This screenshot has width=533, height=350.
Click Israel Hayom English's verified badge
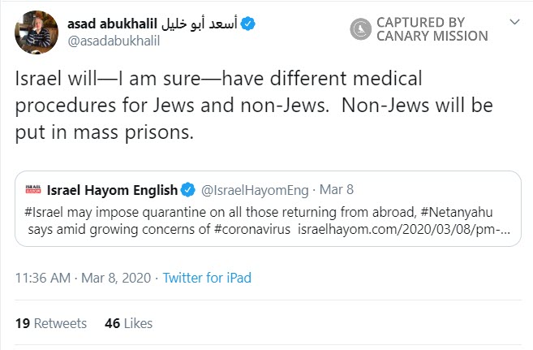click(x=187, y=192)
